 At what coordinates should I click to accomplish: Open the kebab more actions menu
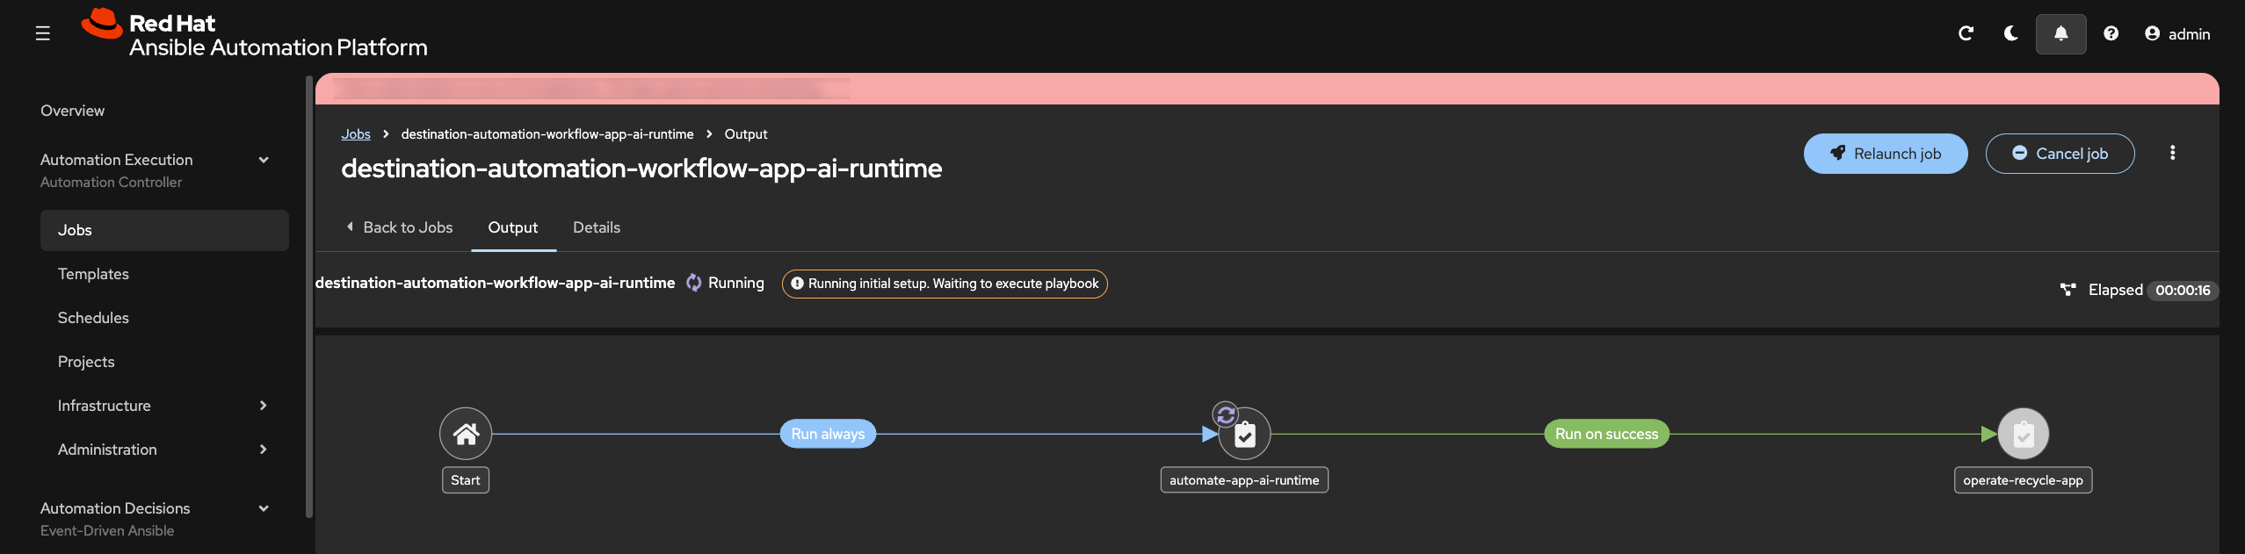pos(2173,153)
